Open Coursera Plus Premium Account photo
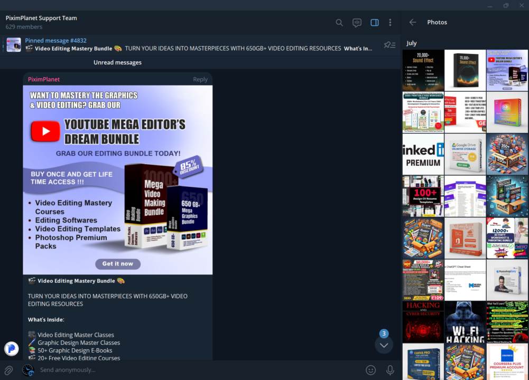Viewport: 529px width, 380px height. [507, 362]
